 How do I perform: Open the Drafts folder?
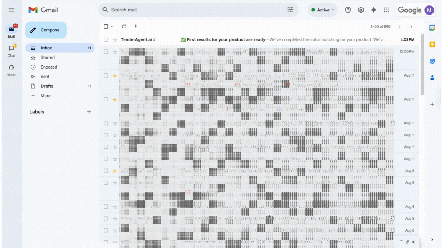coord(47,86)
